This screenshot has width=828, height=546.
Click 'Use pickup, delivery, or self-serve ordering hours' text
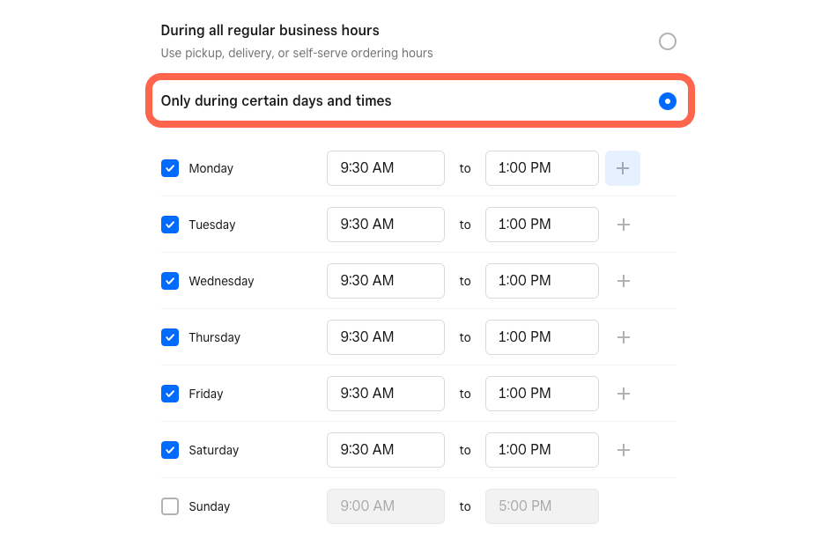(x=297, y=53)
